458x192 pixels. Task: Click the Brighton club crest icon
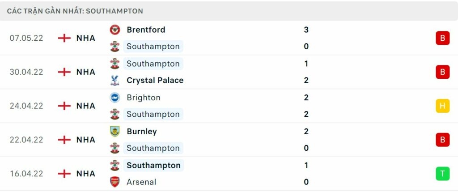(115, 98)
